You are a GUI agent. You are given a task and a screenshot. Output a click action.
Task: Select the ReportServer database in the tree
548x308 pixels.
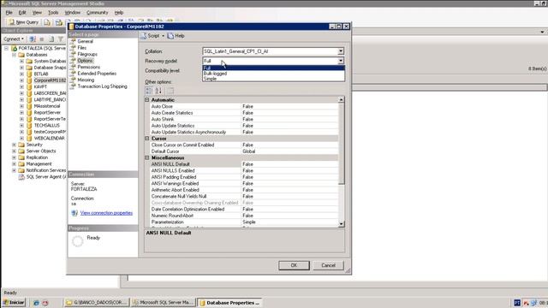[x=47, y=112]
